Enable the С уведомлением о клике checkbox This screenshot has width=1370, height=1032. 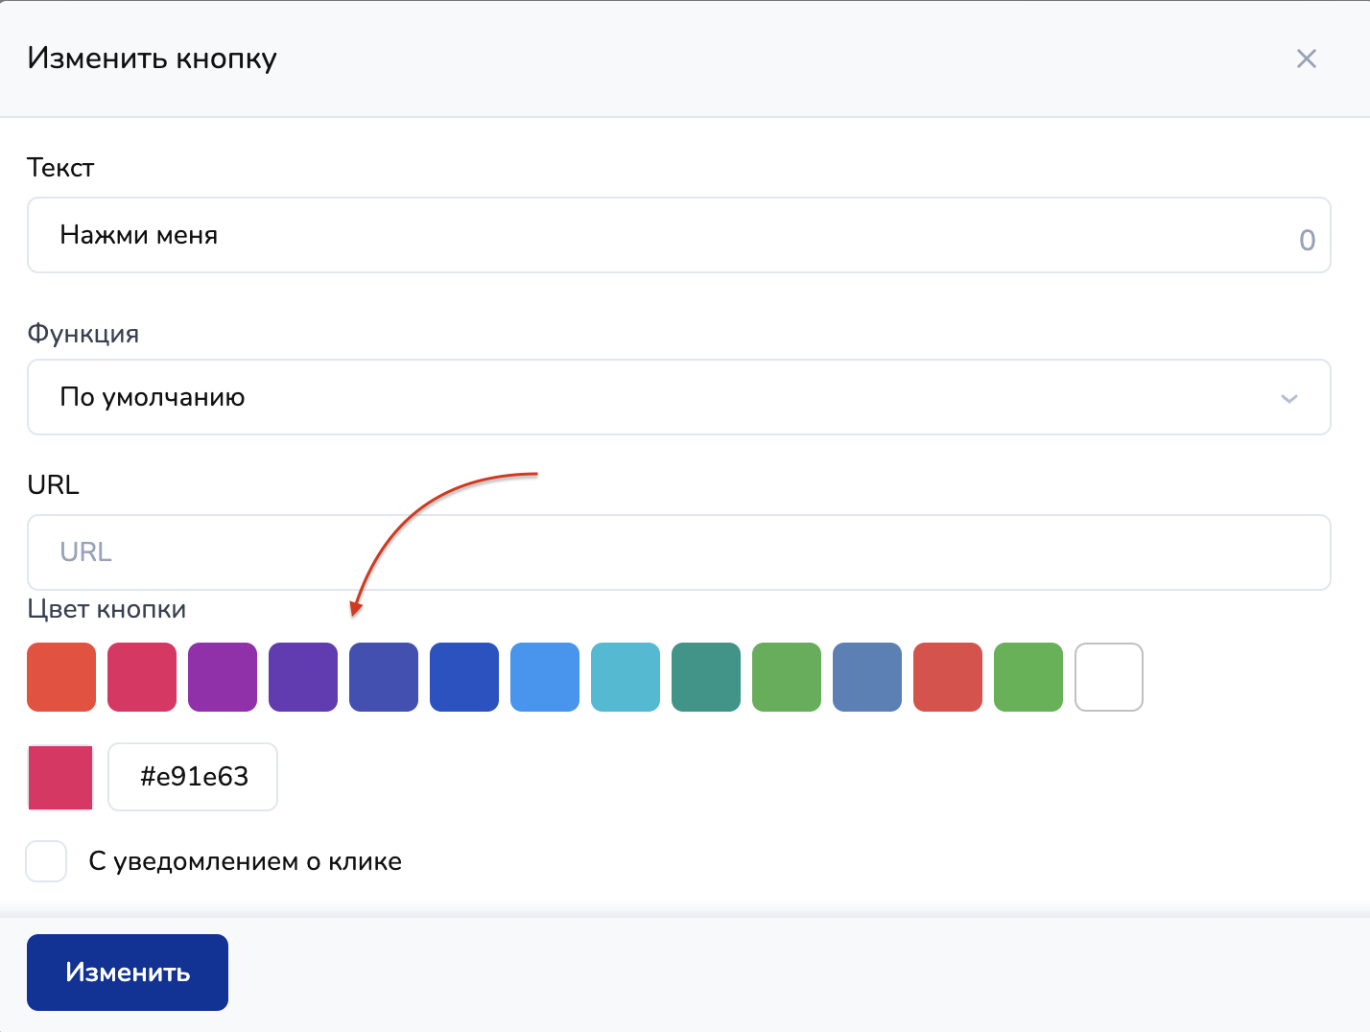point(46,861)
